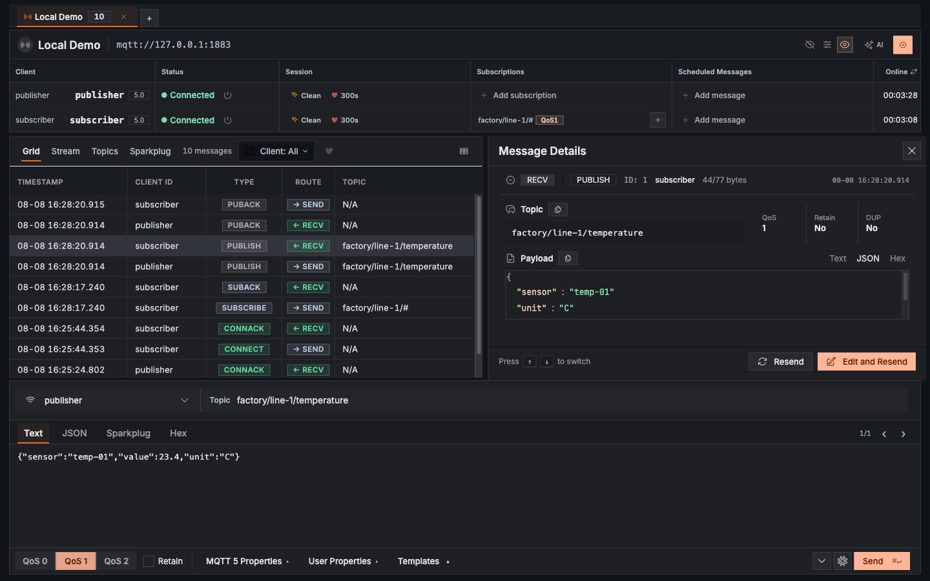Screen dimensions: 930x581
Task: Select the JSON payload view
Action: [x=868, y=258]
